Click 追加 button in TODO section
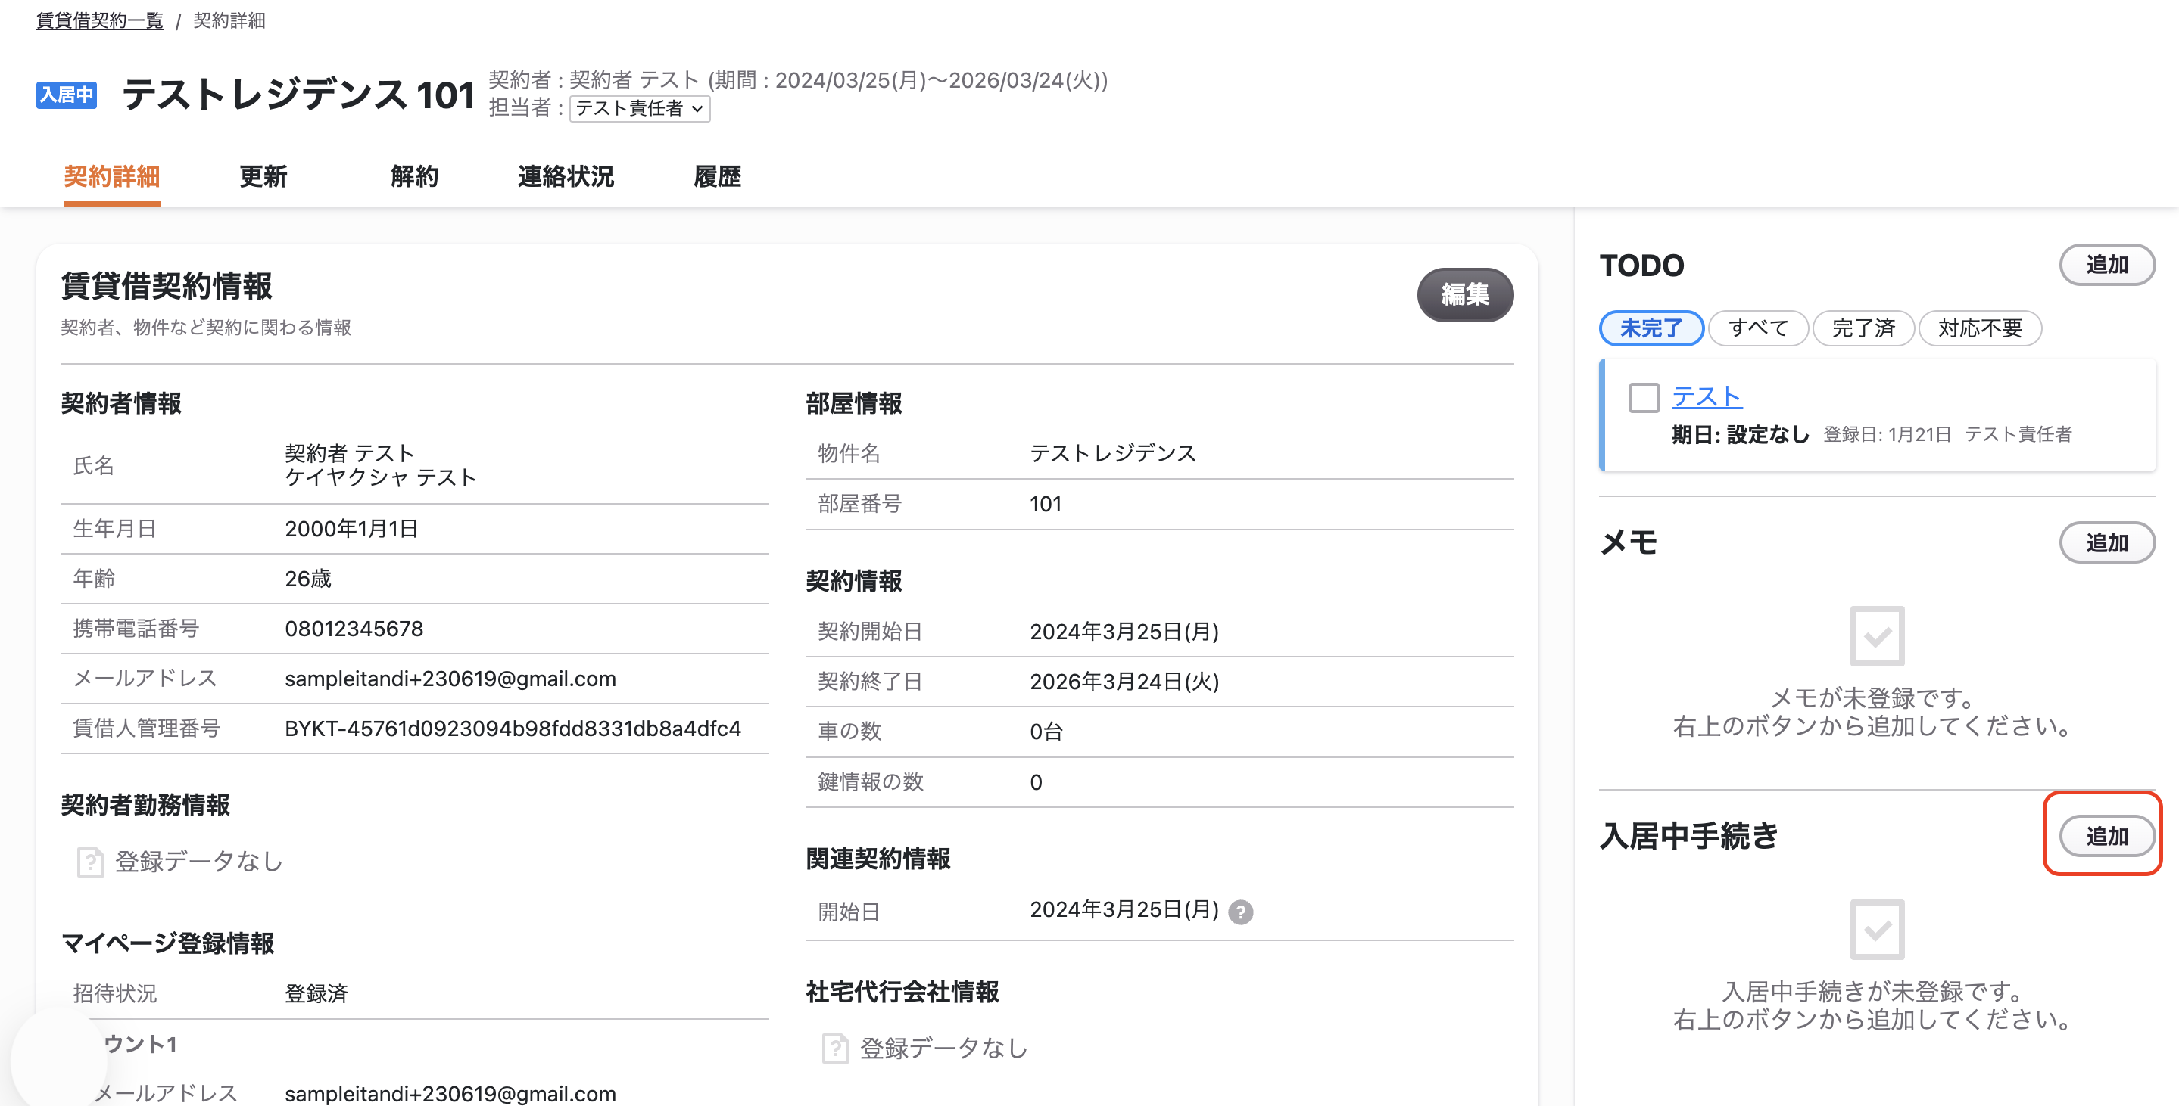The width and height of the screenshot is (2179, 1106). (2106, 265)
